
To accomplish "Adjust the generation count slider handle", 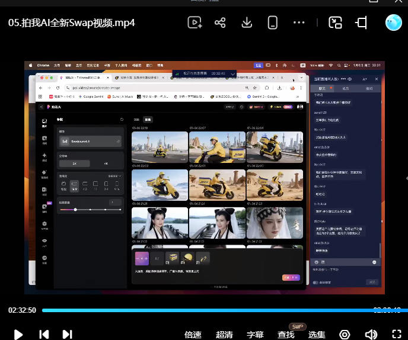I will tap(75, 210).
